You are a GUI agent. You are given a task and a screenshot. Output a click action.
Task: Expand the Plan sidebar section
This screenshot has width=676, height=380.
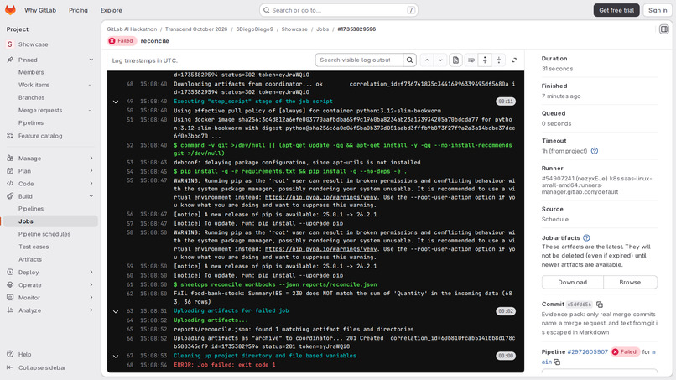click(49, 171)
